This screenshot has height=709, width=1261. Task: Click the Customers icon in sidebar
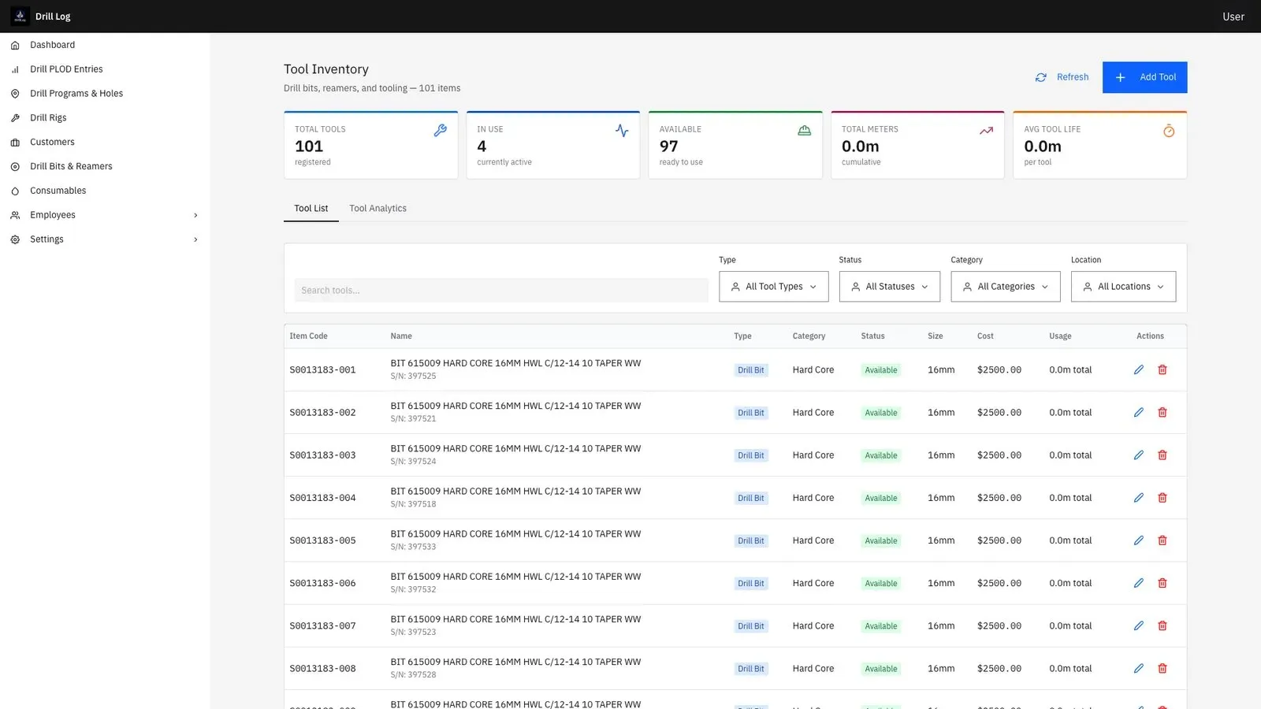pyautogui.click(x=15, y=143)
